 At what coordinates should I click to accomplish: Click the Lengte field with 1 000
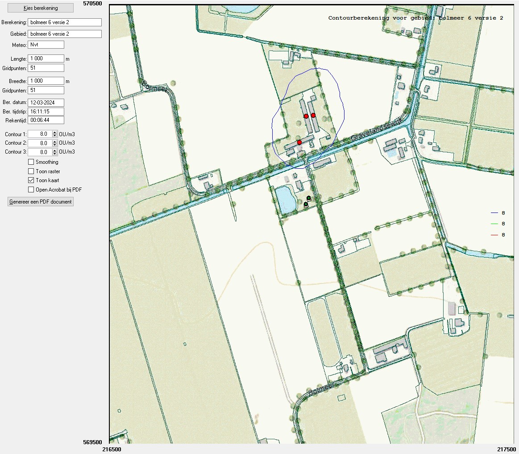(x=46, y=58)
